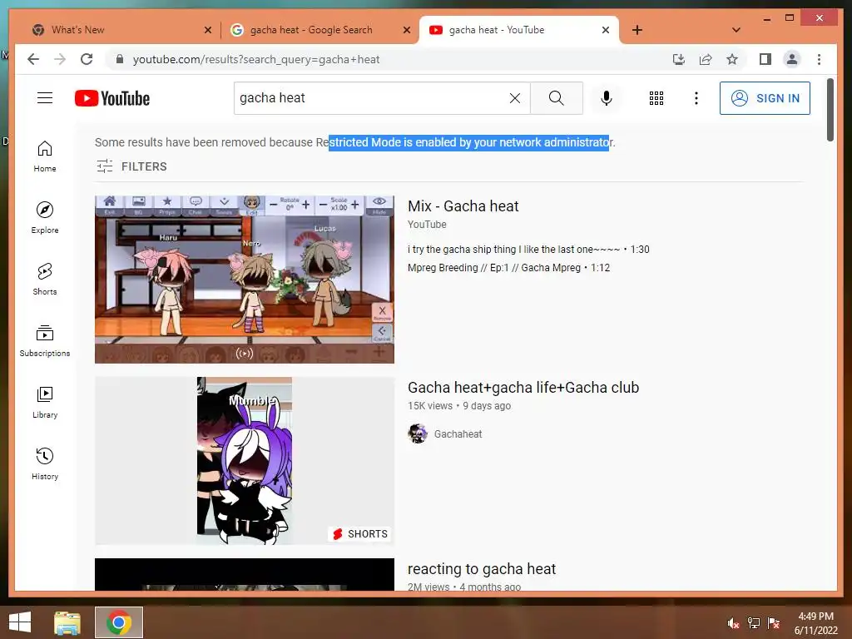The image size is (852, 639).
Task: Open the tab search dropdown chevron
Action: click(736, 30)
